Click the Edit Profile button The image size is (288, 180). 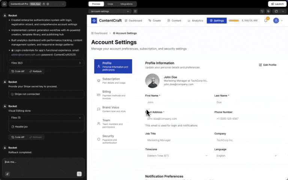click(x=268, y=65)
